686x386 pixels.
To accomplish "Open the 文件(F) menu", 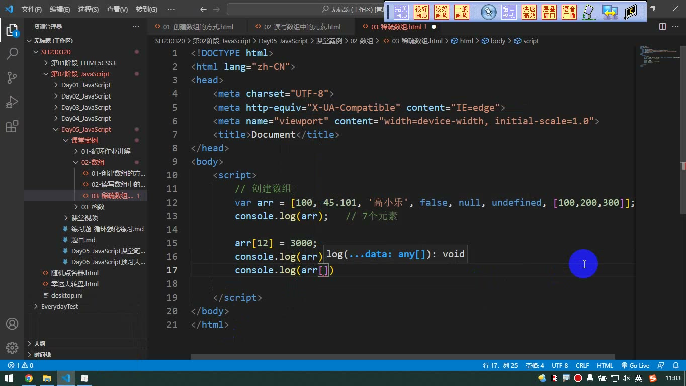I will (32, 9).
